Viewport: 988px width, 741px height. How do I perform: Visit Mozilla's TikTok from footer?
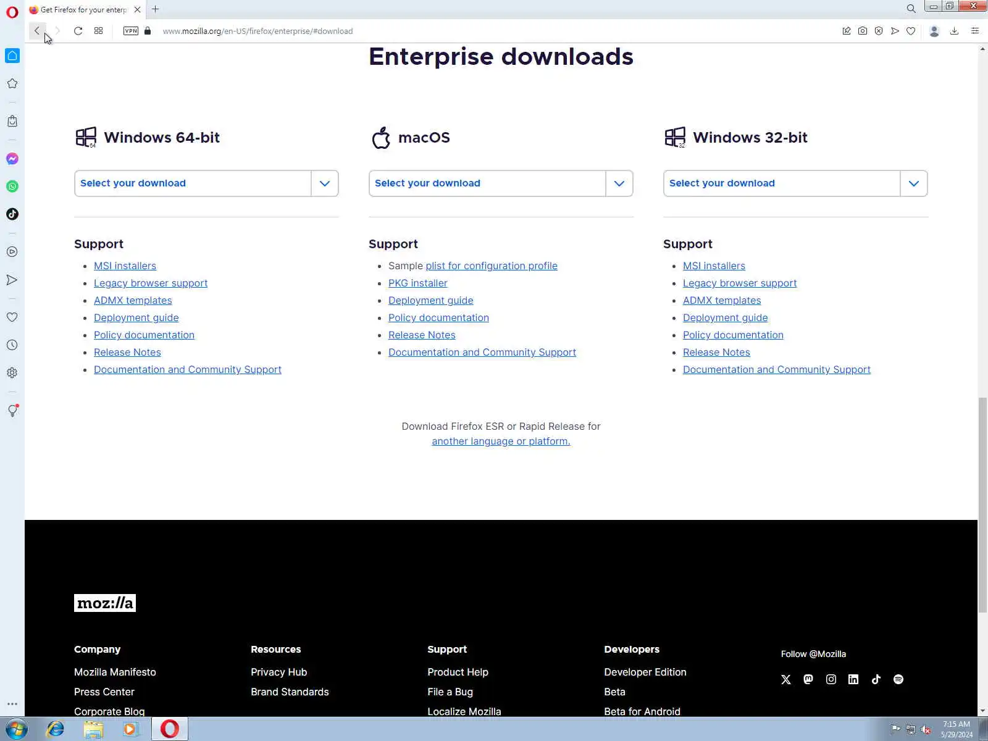point(876,679)
